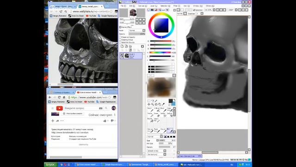Image resolution: width=296 pixels, height=167 pixels.
Task: Open Dota 2 bookmark in upper Chrome window
Action: point(76,16)
